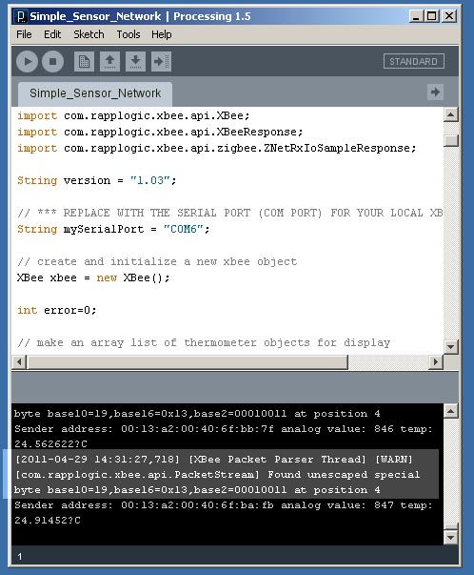Click the horizontal scroll right arrow

(x=436, y=362)
